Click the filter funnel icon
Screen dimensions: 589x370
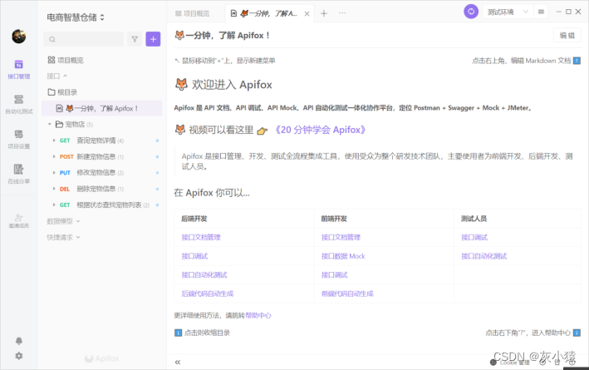point(135,39)
